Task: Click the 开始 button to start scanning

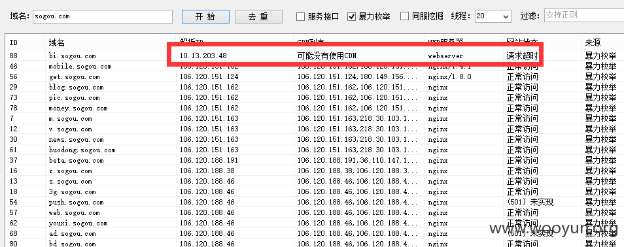Action: pyautogui.click(x=205, y=17)
